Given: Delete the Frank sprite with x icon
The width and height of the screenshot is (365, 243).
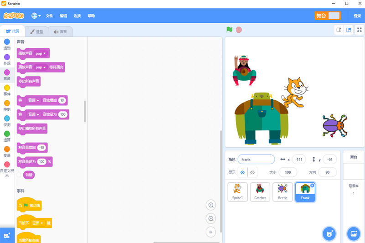Looking at the screenshot, I should [312, 186].
